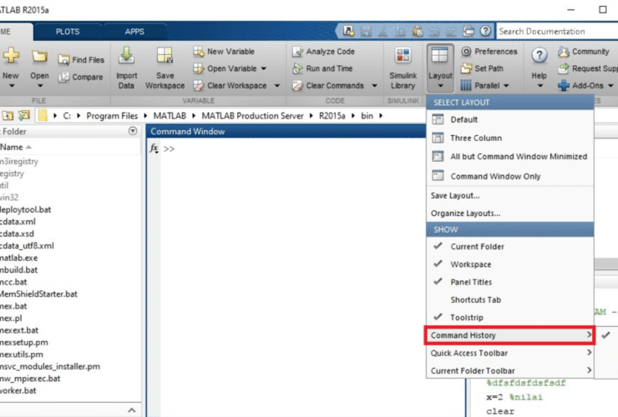Click the Save Workspace icon
Viewport: 618px width, 417px height.
[x=165, y=56]
